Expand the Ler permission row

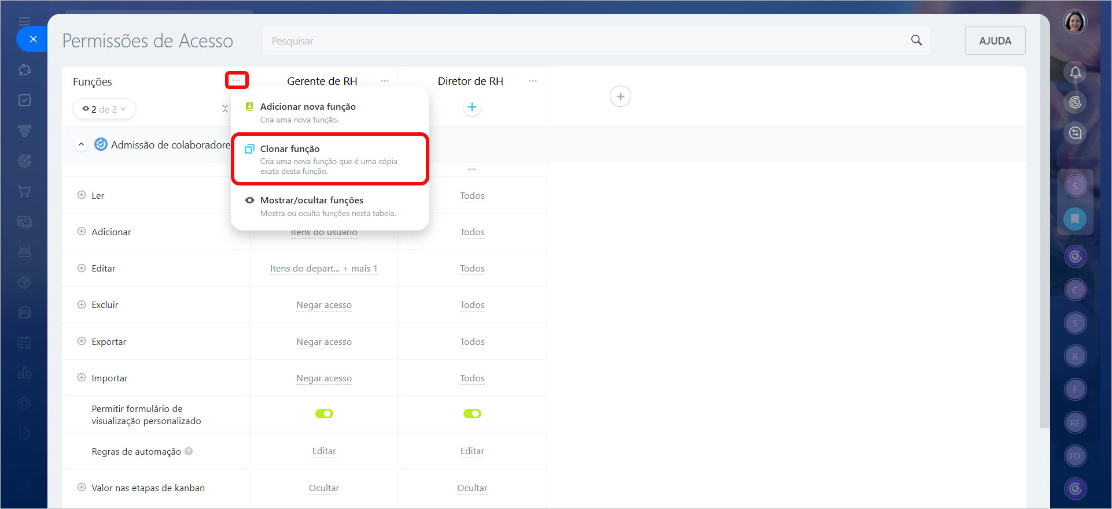[82, 195]
